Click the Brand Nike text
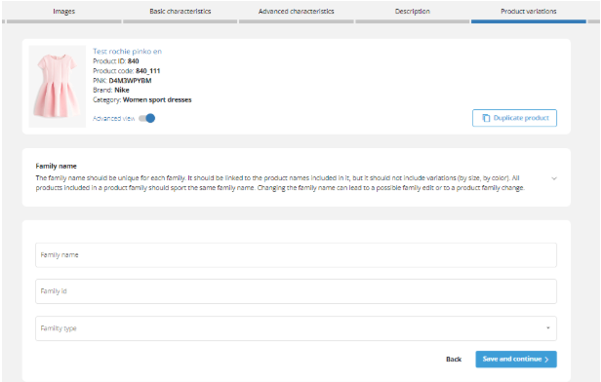 [111, 90]
